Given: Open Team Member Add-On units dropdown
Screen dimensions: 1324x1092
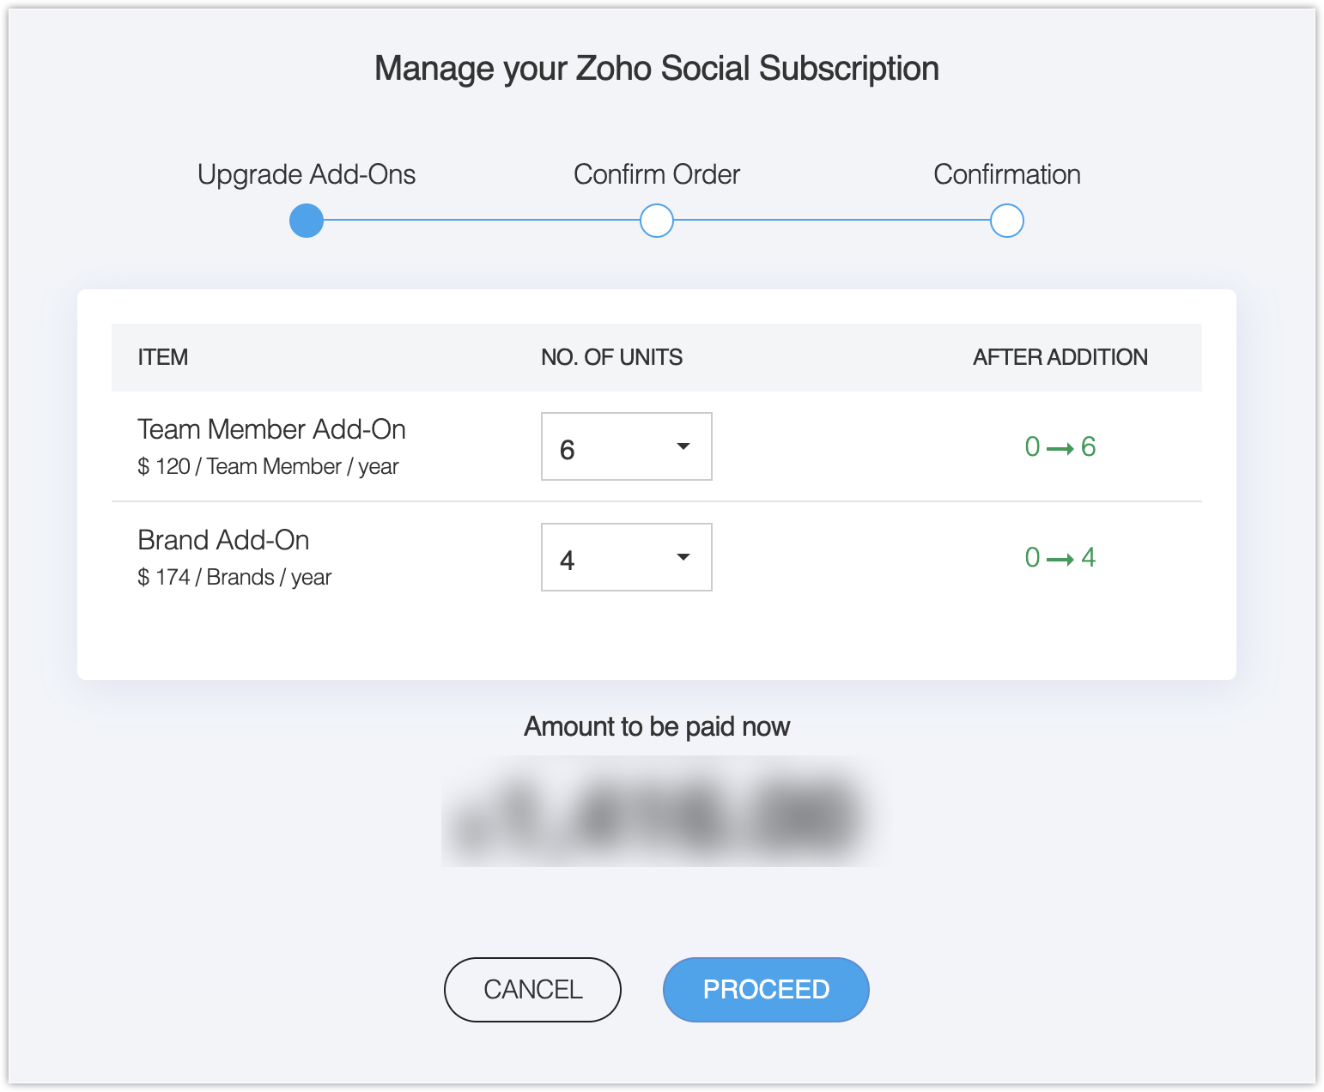Looking at the screenshot, I should point(626,446).
